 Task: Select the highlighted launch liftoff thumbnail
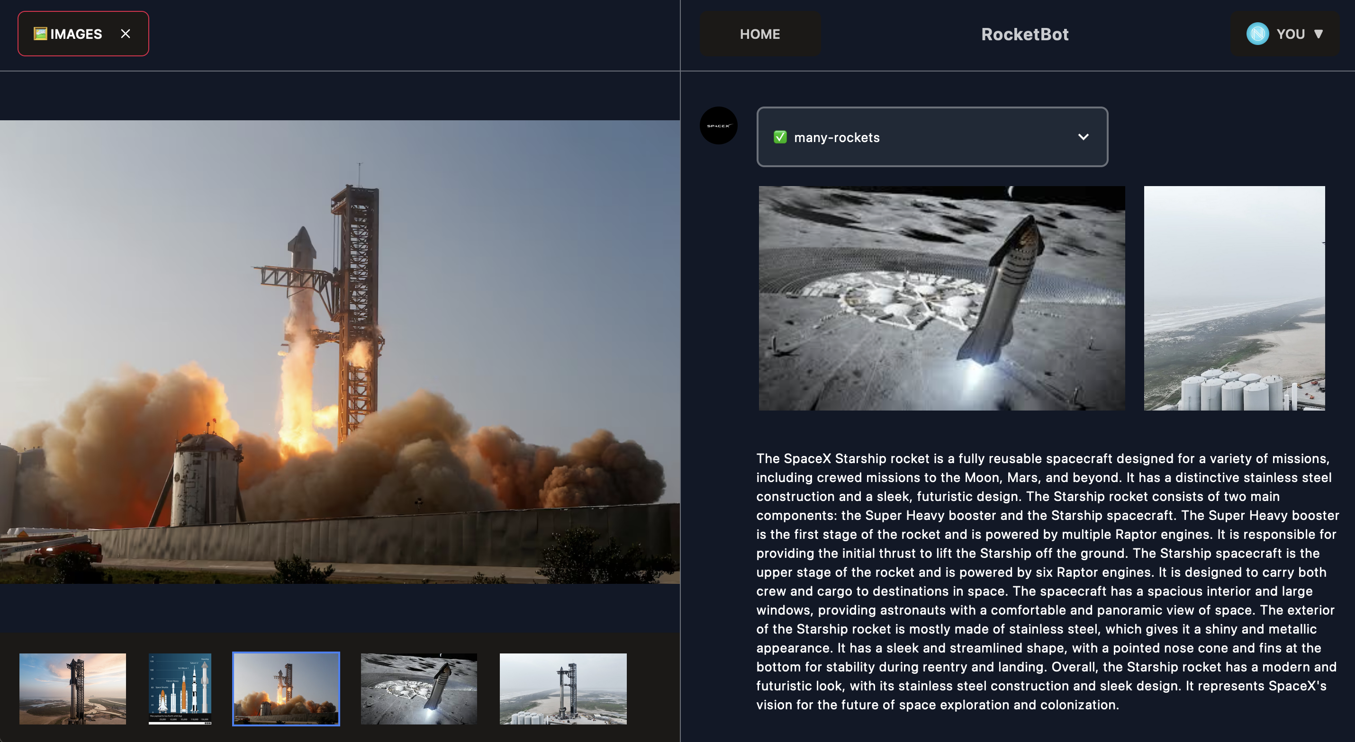[x=286, y=689]
